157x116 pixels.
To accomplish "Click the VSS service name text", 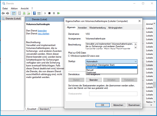I will [x=88, y=34].
